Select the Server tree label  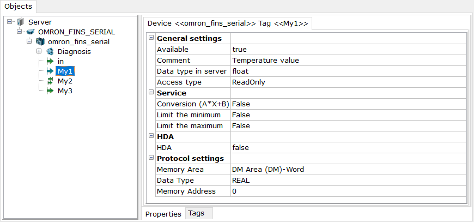(40, 22)
